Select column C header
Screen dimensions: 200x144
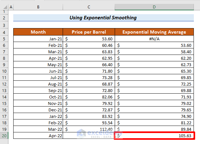89,7
